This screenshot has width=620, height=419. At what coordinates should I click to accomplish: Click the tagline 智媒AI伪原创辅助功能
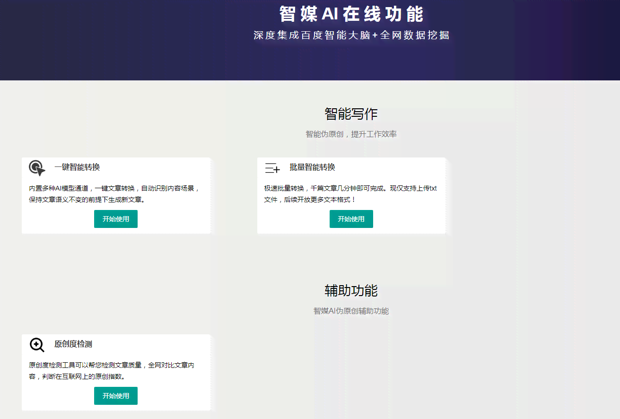(x=351, y=311)
